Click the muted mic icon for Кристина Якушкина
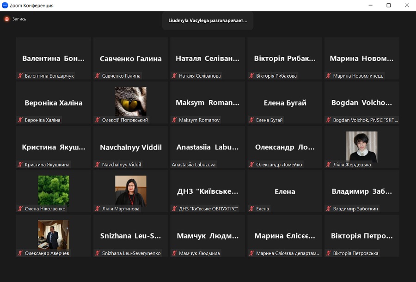The width and height of the screenshot is (416, 282). (x=20, y=165)
